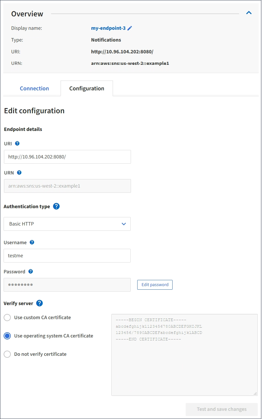The width and height of the screenshot is (262, 419).
Task: Click into the URI input field
Action: [x=67, y=157]
